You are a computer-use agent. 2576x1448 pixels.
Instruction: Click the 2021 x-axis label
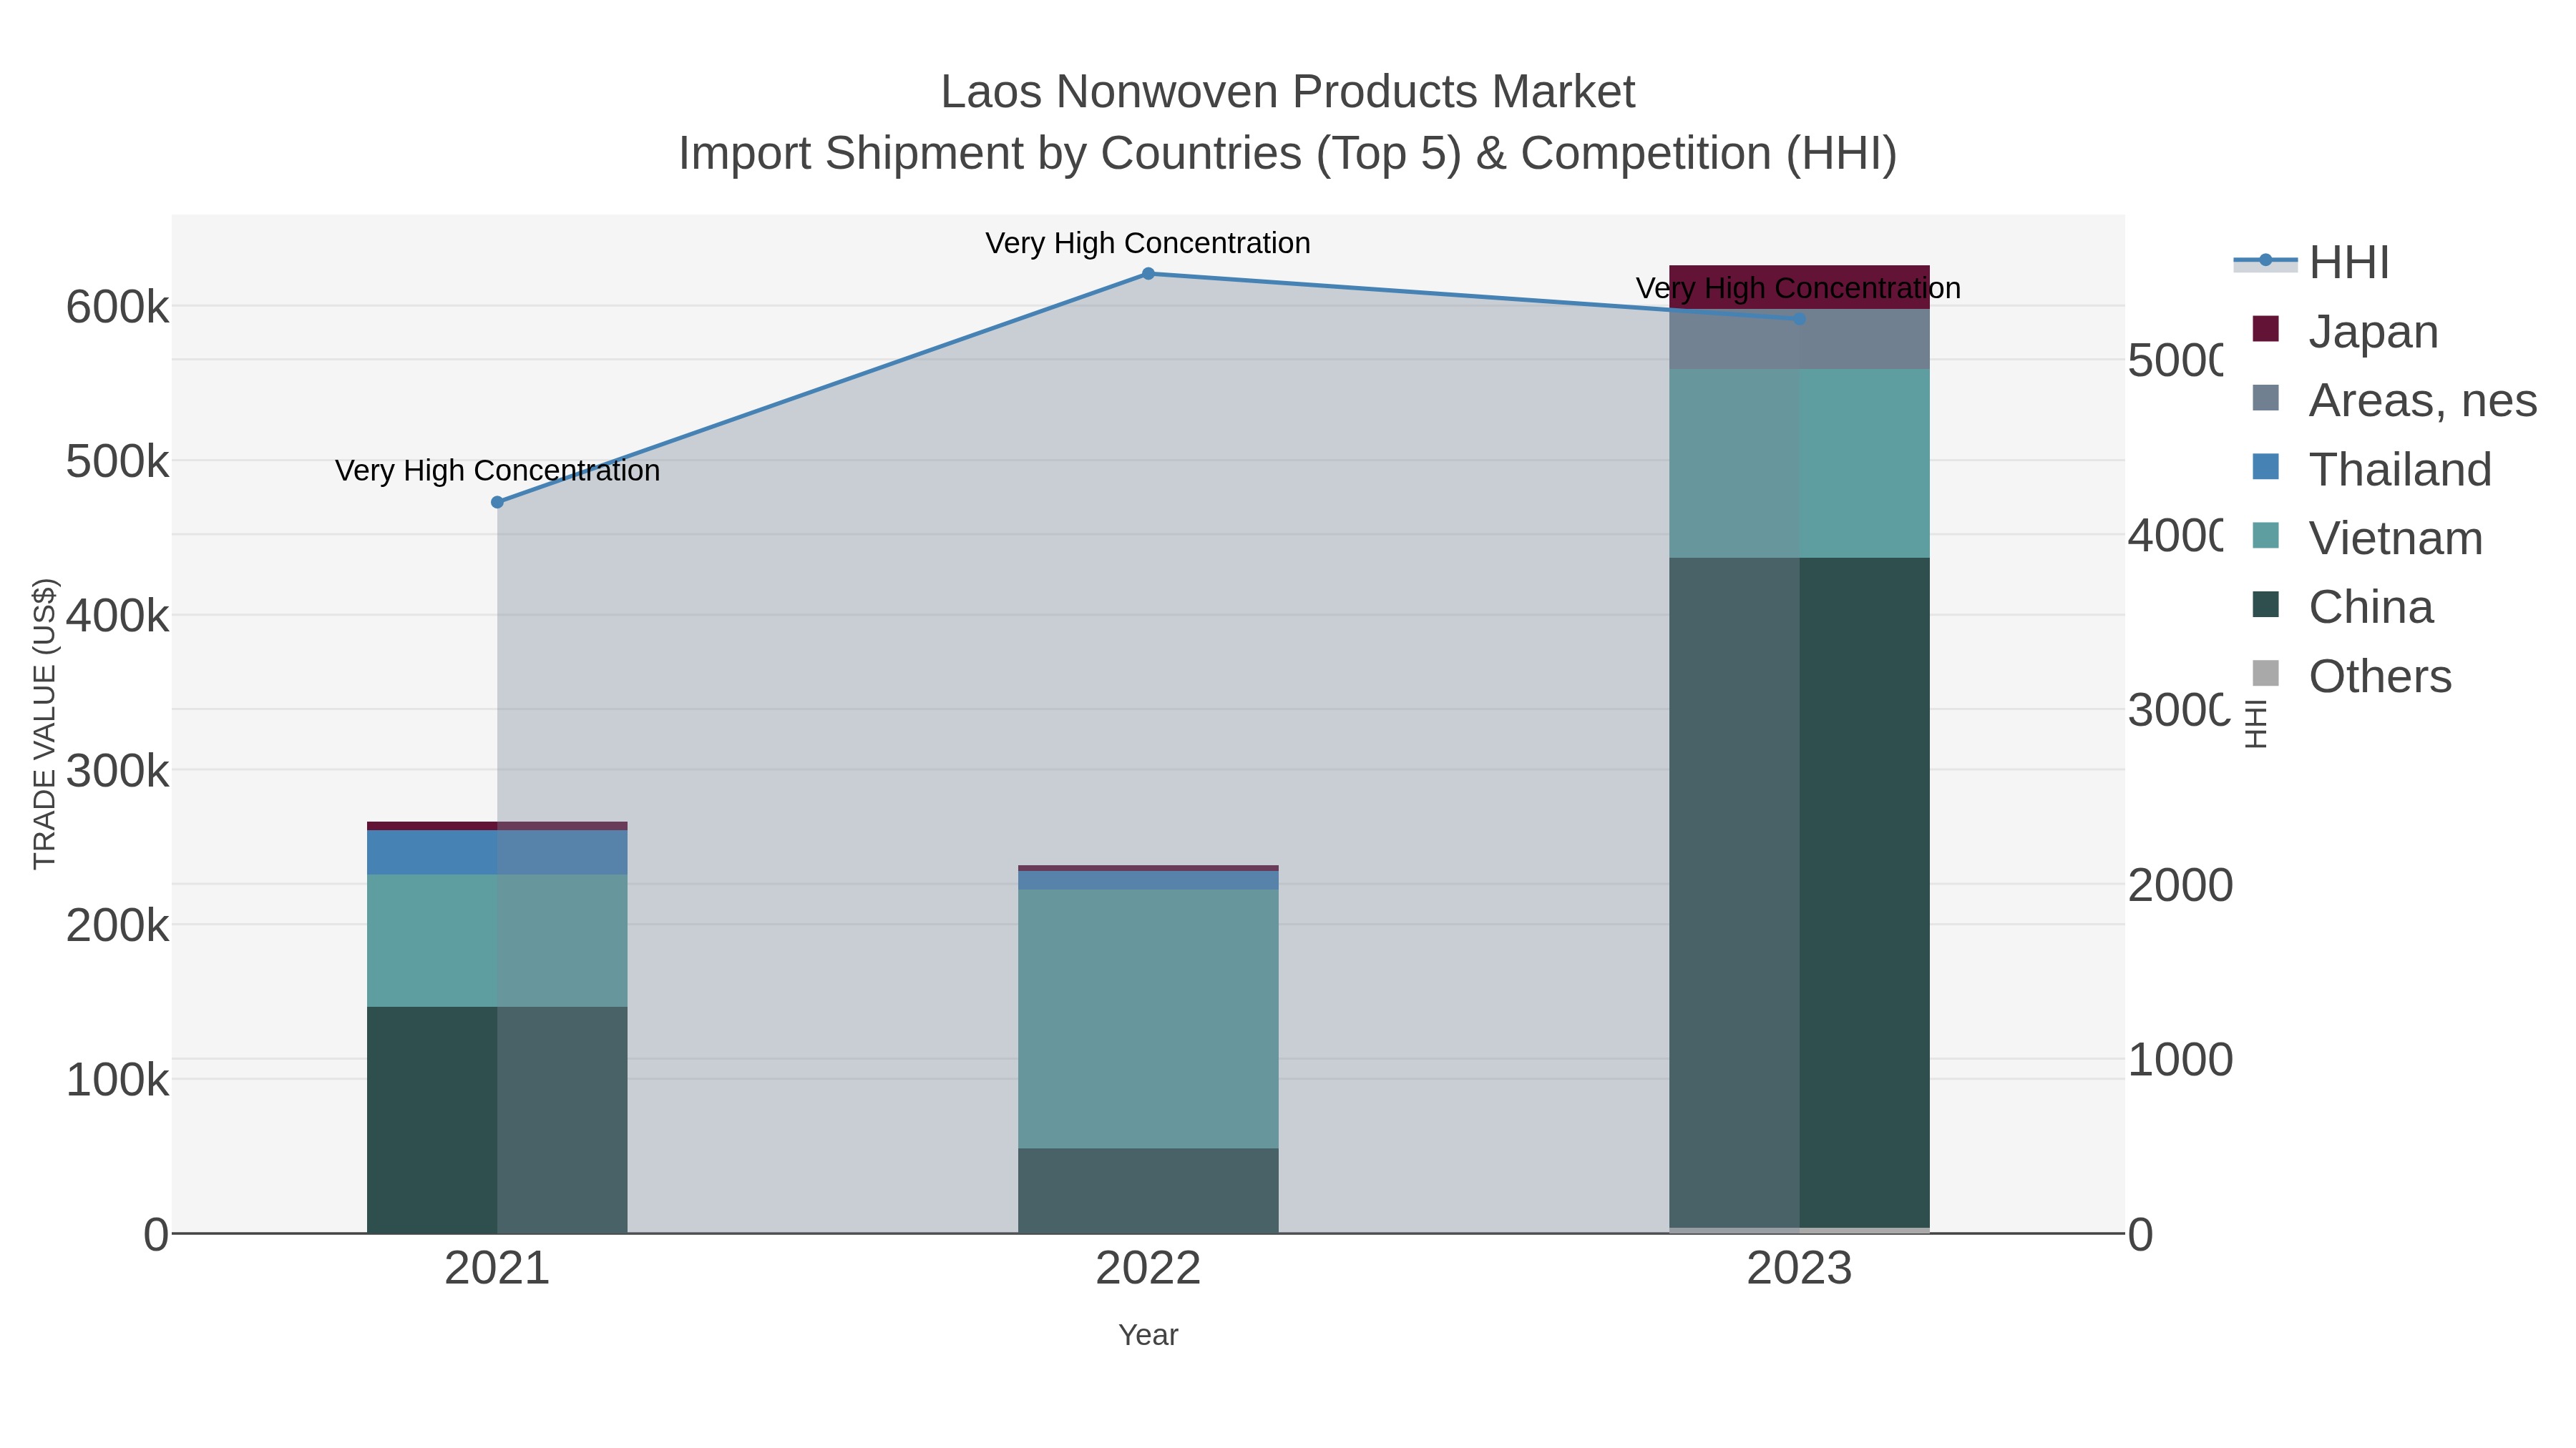pyautogui.click(x=497, y=1268)
